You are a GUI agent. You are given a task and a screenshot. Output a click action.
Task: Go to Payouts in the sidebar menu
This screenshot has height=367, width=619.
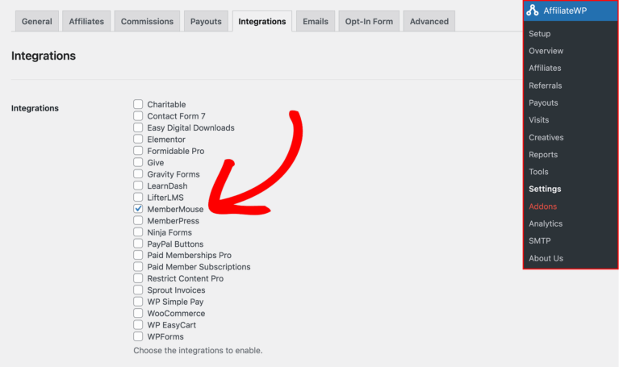543,102
